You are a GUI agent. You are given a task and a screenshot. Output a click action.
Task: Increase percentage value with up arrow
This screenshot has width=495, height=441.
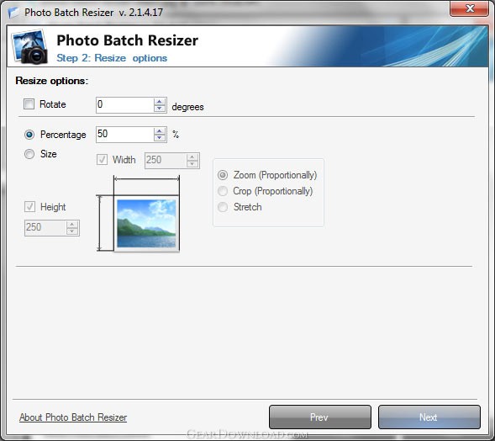[160, 131]
